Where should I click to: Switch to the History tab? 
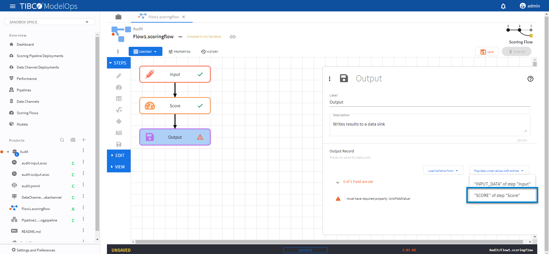(210, 52)
